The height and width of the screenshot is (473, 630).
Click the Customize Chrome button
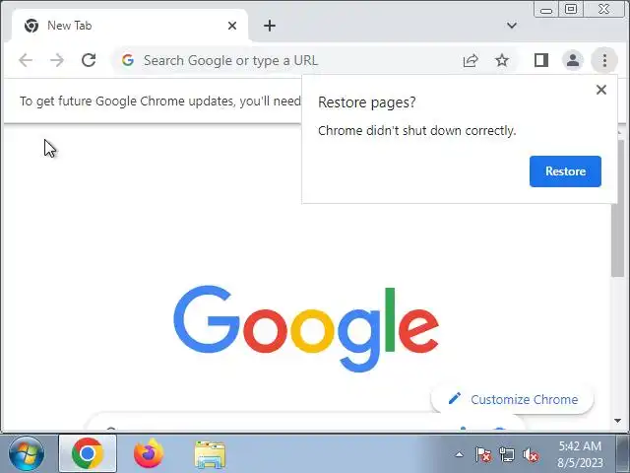(x=512, y=399)
